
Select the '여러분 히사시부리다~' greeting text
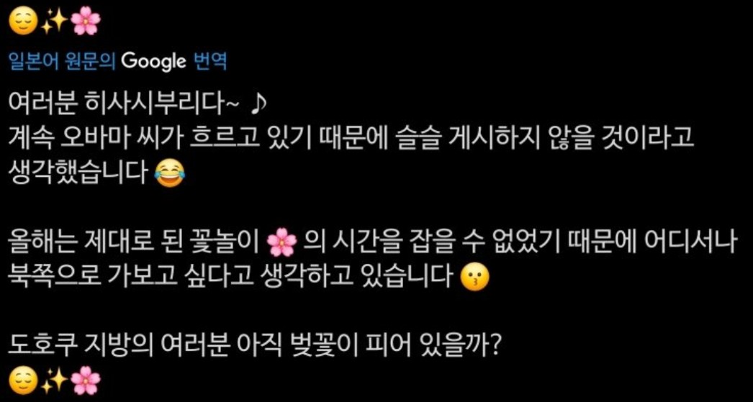[x=123, y=101]
